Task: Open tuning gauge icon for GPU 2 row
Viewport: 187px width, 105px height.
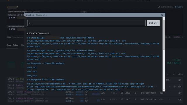Action: pyautogui.click(x=180, y=99)
